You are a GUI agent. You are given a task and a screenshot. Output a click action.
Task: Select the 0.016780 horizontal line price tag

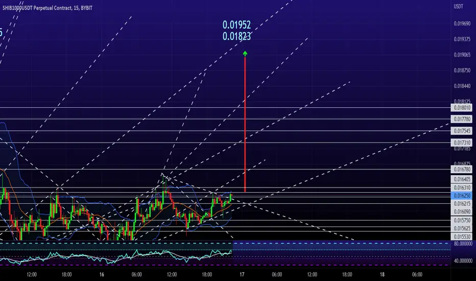pyautogui.click(x=461, y=169)
